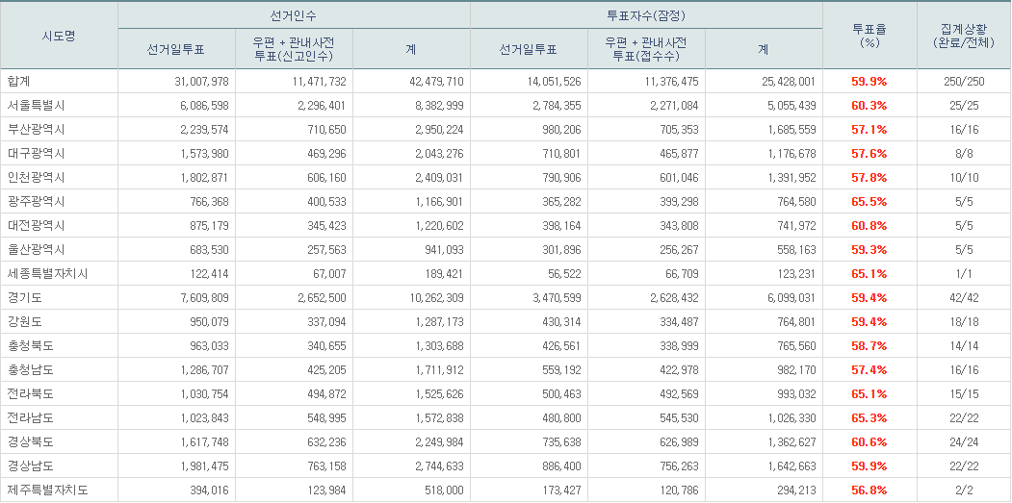Click the 대구광역시 row name

pos(36,154)
